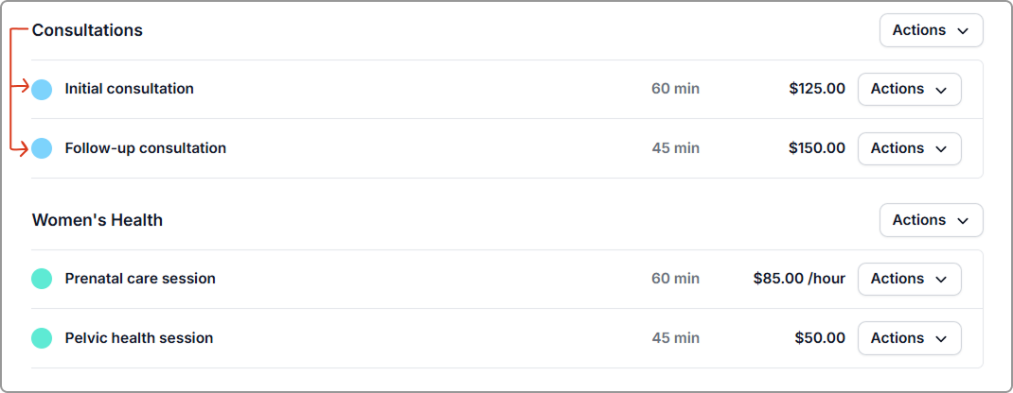Expand Actions for Pelvic health session
Screen dimensions: 1013x393
coord(909,338)
